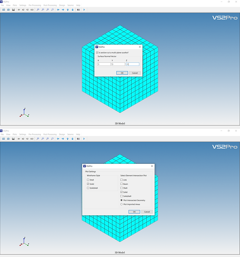Click the up arrow icon in the Surface Normal Vector window toolbar

tap(68, 10)
